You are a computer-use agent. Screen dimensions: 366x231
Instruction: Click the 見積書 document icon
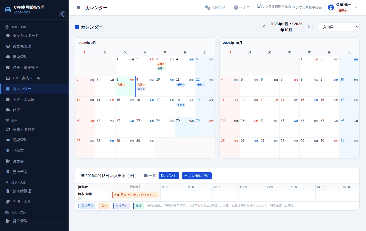[x=8, y=150]
